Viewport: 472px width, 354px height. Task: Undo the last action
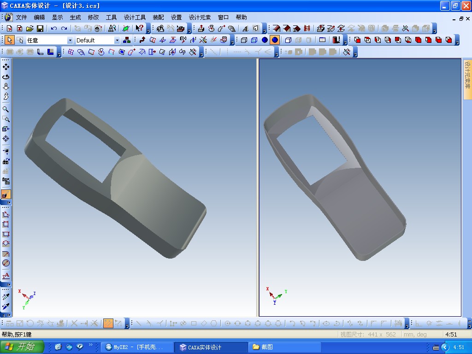pos(54,28)
